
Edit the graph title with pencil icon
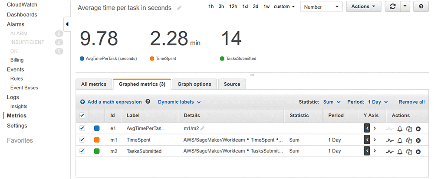point(179,8)
